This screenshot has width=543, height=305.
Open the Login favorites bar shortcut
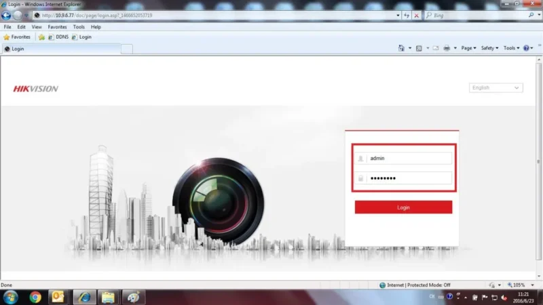tap(81, 37)
